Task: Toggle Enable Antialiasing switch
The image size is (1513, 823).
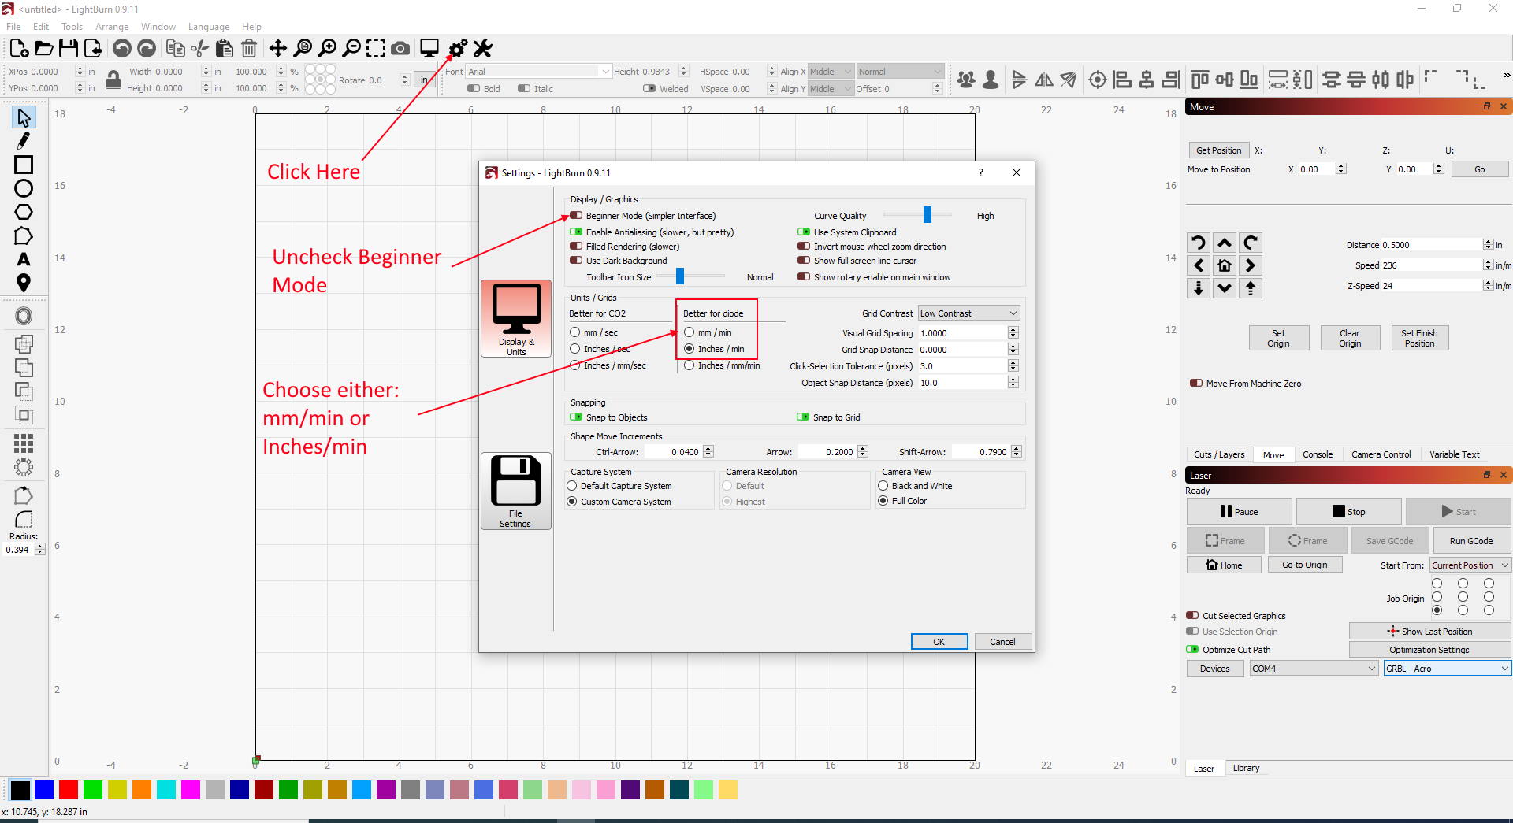Action: [x=576, y=232]
